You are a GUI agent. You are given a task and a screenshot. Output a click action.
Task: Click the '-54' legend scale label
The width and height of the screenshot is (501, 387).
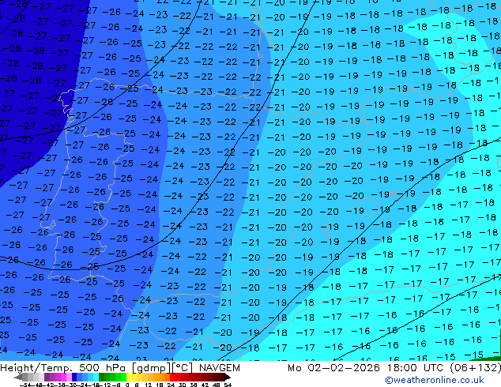point(25,385)
